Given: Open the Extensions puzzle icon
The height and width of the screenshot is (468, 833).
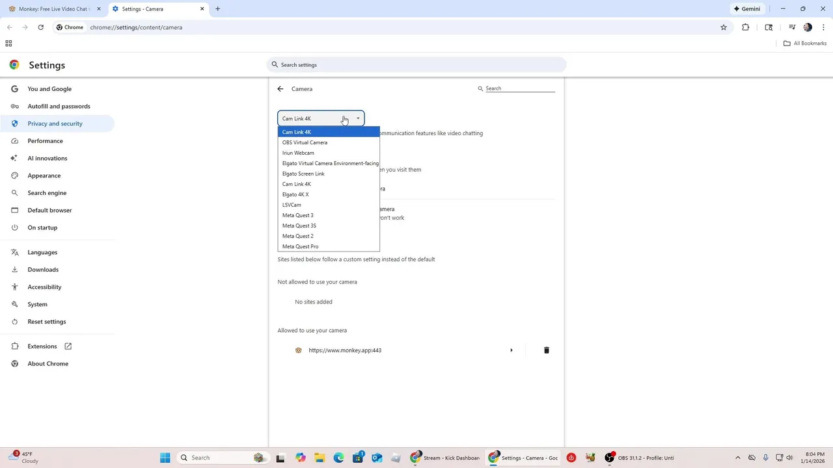Looking at the screenshot, I should (x=745, y=27).
